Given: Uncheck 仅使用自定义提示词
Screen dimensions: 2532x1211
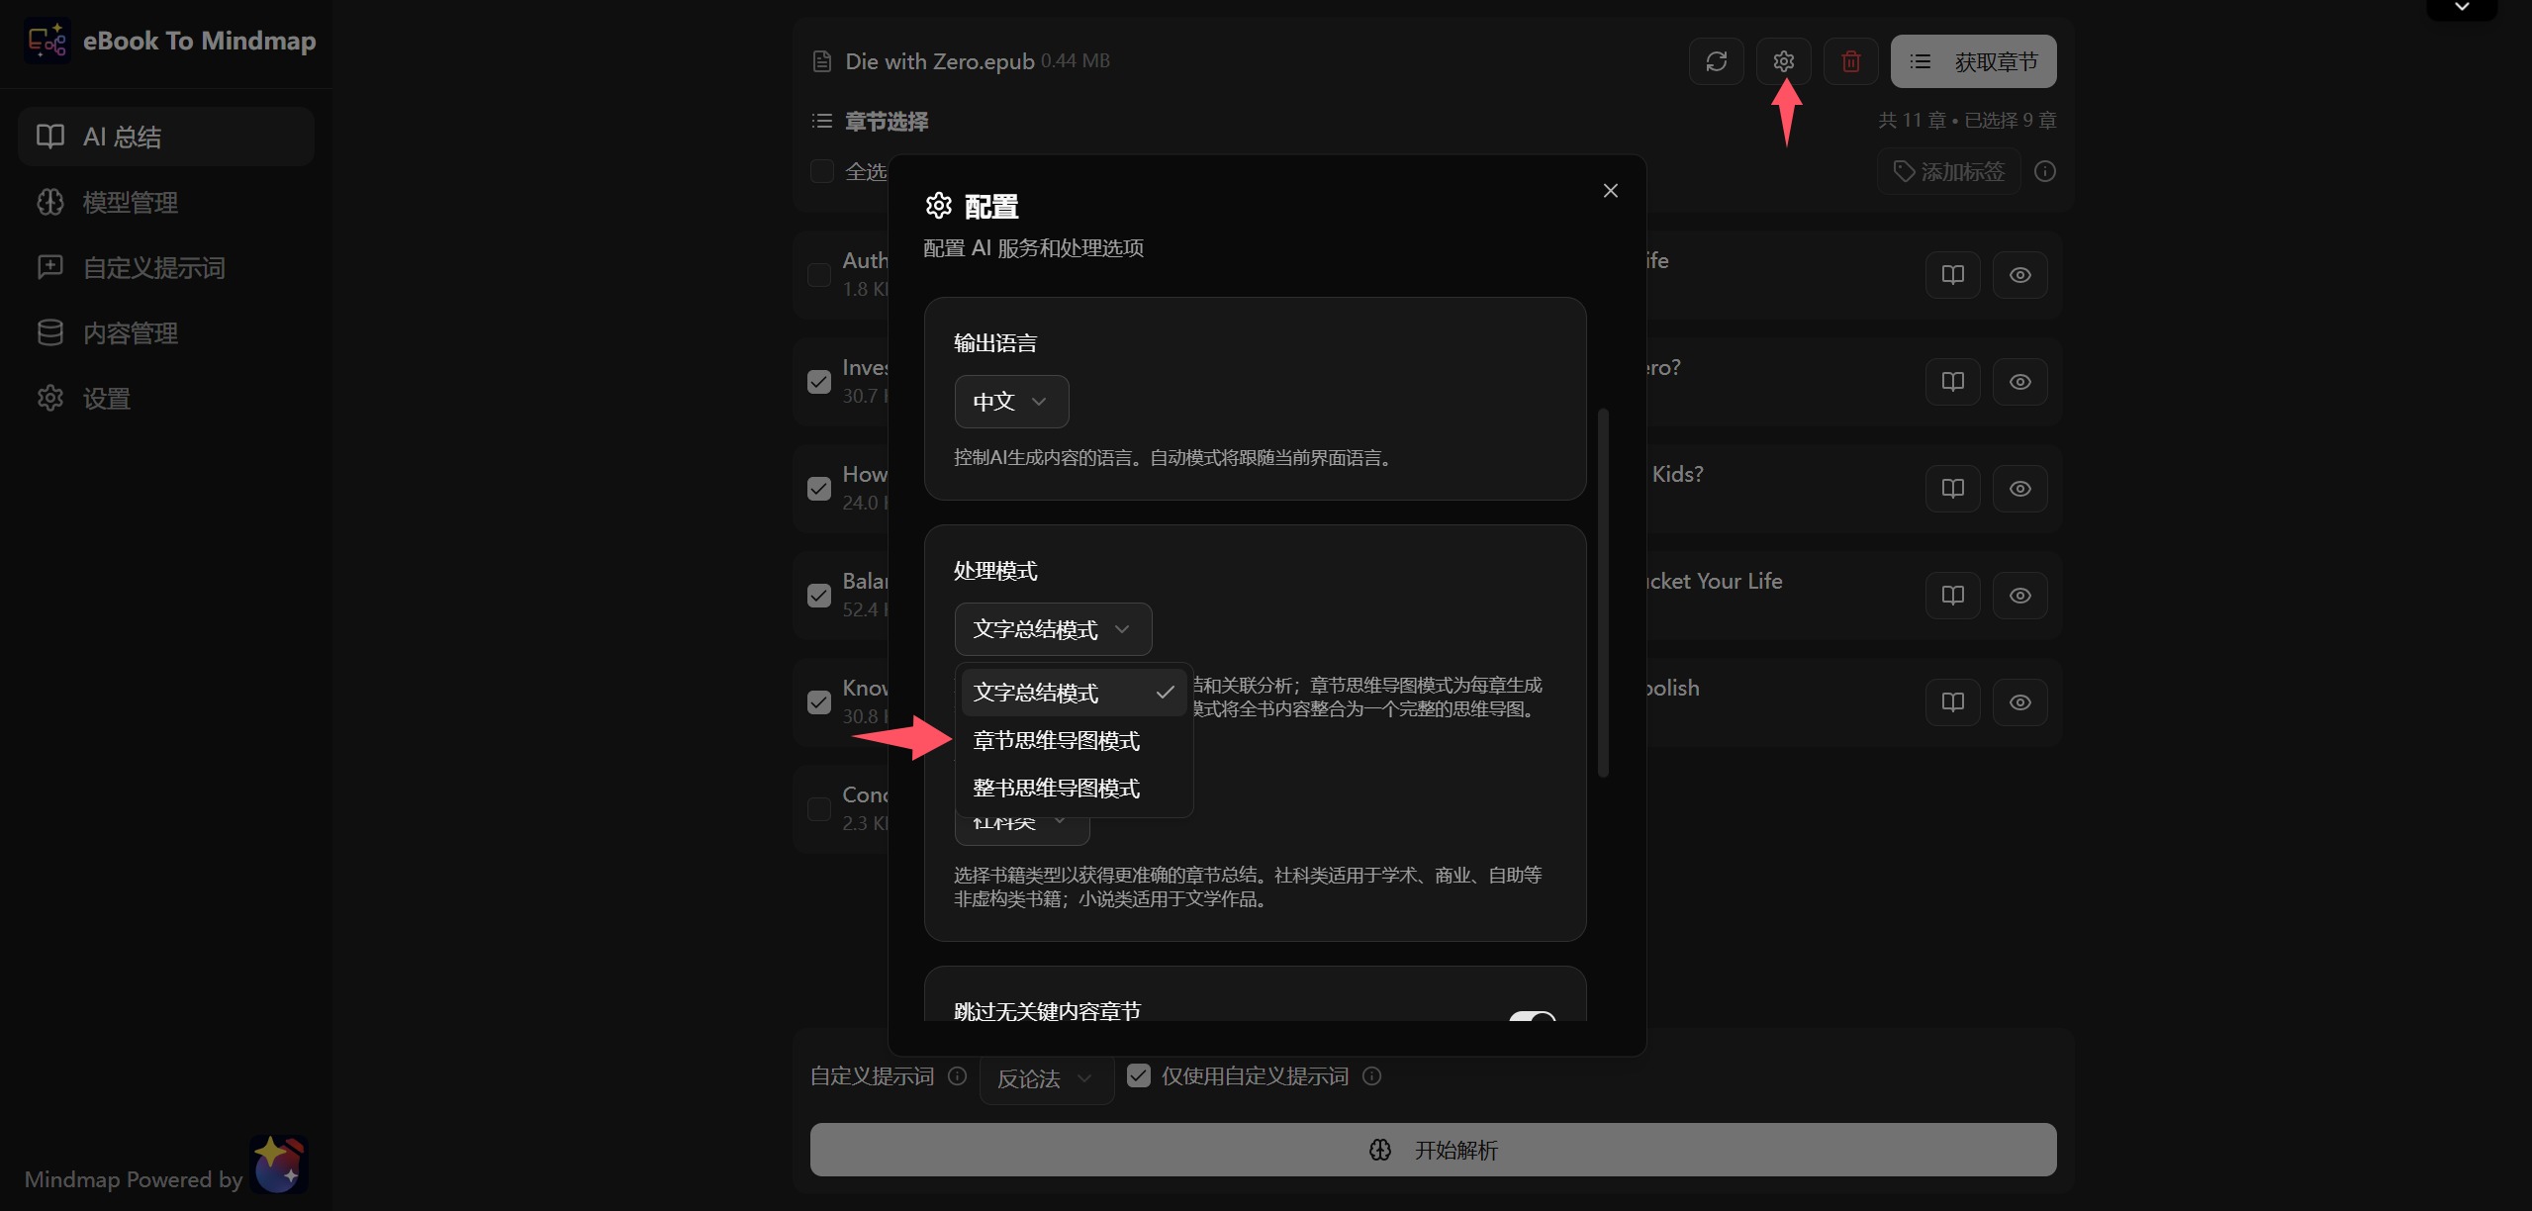Looking at the screenshot, I should pyautogui.click(x=1138, y=1074).
